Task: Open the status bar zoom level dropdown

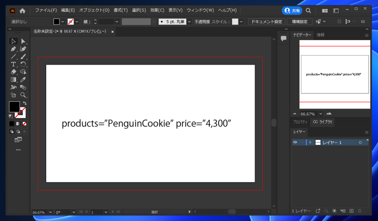Action: coord(51,212)
